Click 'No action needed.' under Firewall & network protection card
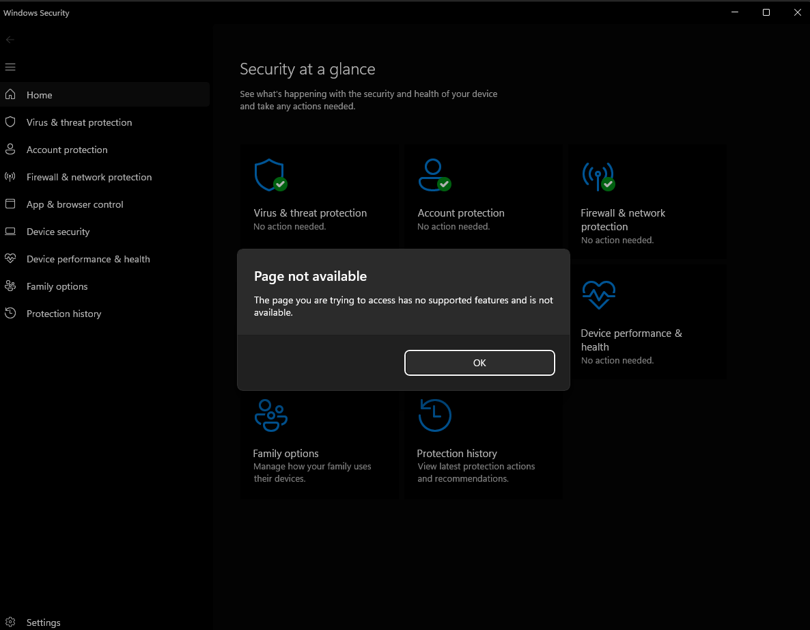 617,240
